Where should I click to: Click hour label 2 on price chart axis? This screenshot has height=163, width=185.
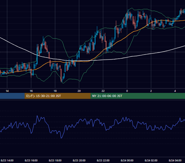point(151,91)
